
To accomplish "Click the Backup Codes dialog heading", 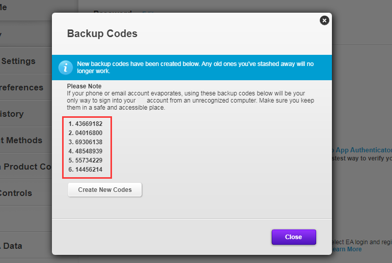I will pos(102,34).
